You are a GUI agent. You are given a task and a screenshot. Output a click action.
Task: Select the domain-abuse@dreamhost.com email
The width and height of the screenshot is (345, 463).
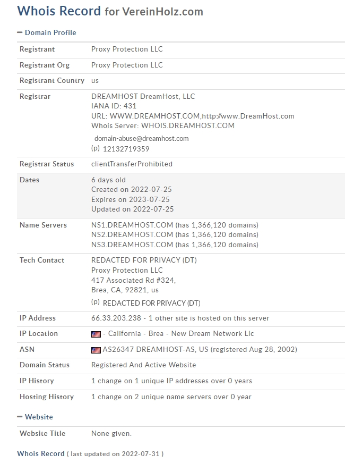[x=142, y=139]
